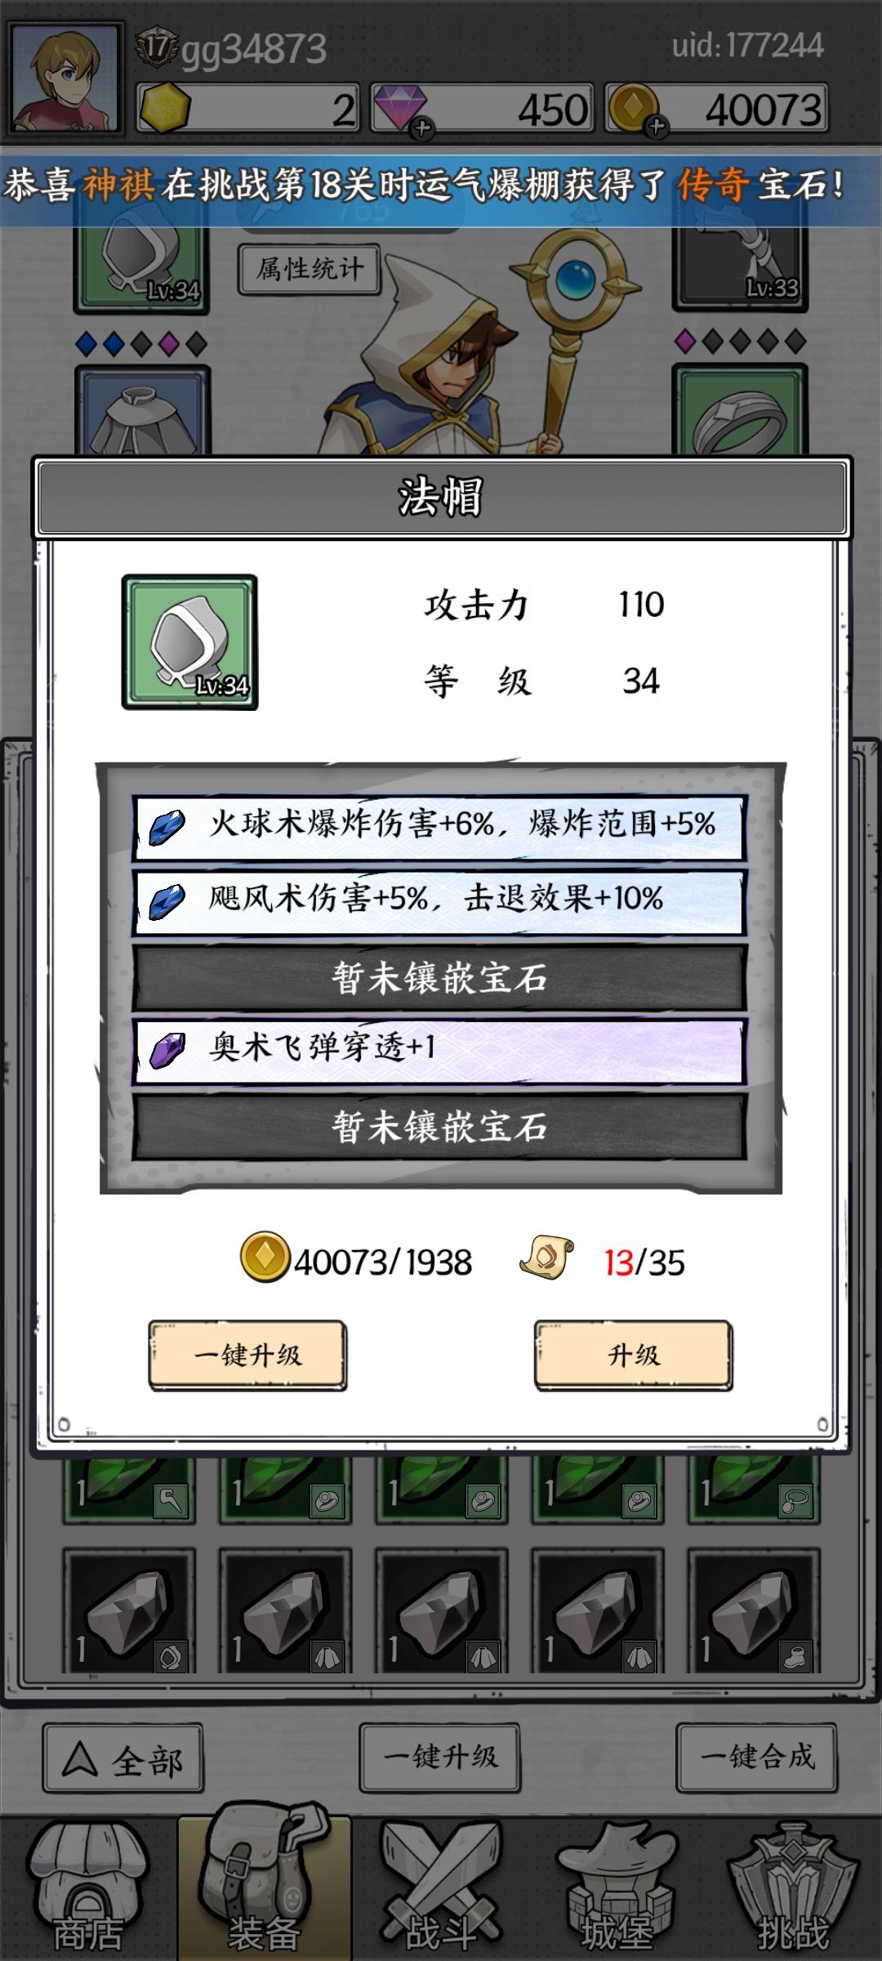Click the 升级 upgrade button
This screenshot has height=1961, width=882.
tap(634, 1355)
